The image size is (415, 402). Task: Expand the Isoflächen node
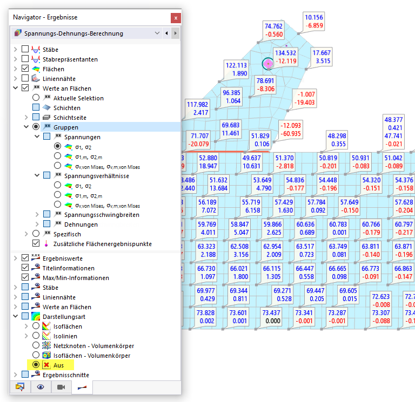[26, 326]
